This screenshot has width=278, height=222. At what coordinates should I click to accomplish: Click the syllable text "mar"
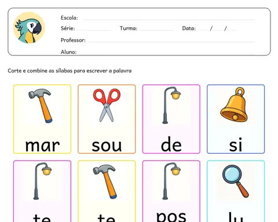point(42,146)
